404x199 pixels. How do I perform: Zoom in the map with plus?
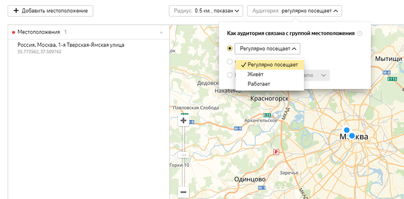[x=183, y=120]
